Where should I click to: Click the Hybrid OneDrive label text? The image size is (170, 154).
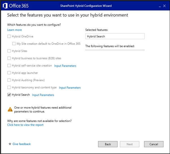point(23,36)
